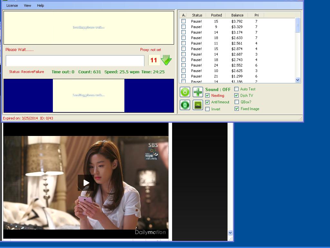Click the scroll down arrow in video window
330x248 pixels.
[230, 232]
